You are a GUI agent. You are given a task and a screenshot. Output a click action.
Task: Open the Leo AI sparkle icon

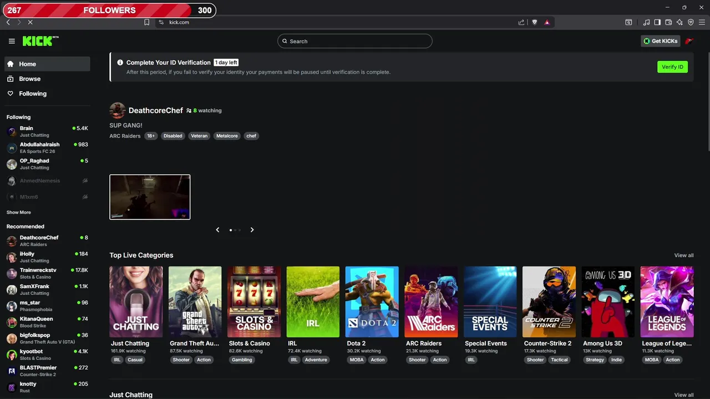click(x=679, y=22)
